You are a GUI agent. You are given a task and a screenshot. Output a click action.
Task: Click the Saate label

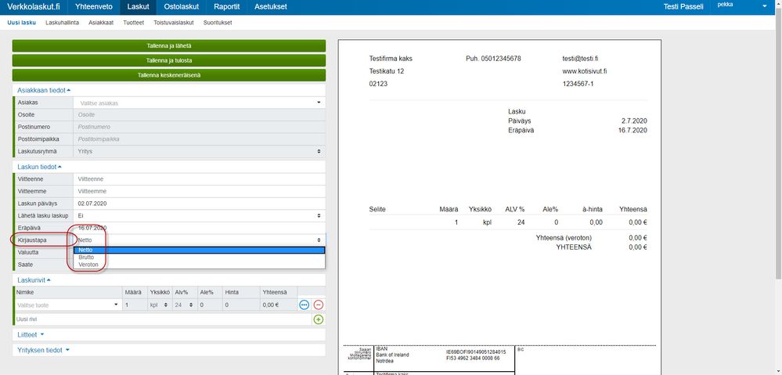tap(25, 265)
